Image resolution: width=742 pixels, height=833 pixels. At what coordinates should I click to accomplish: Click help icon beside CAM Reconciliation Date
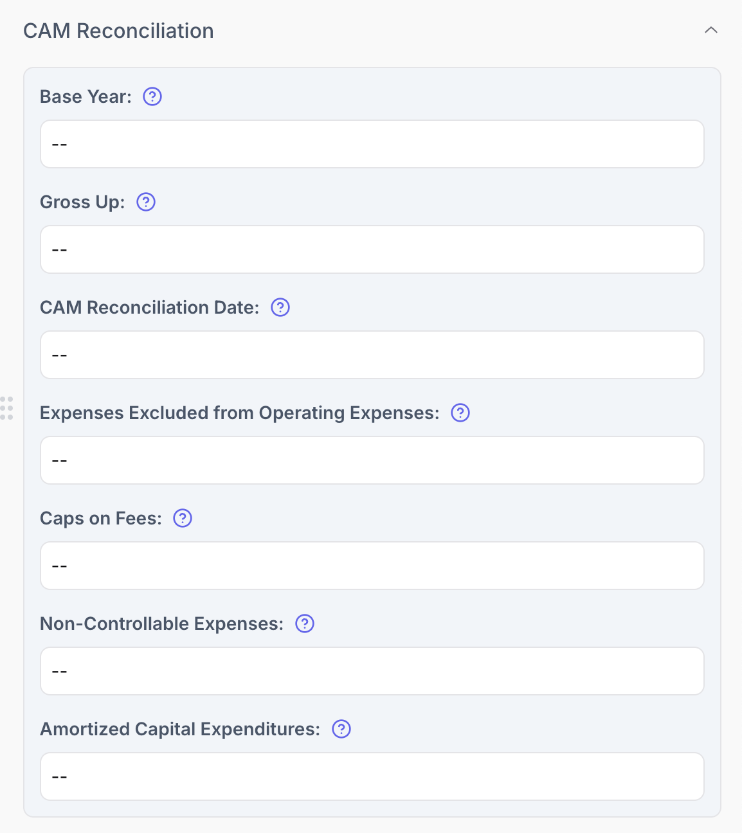280,307
